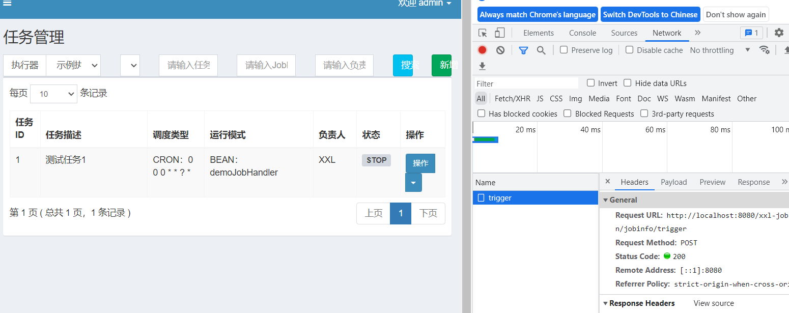Export HAR download arrow icon
789x313 pixels.
coord(482,66)
